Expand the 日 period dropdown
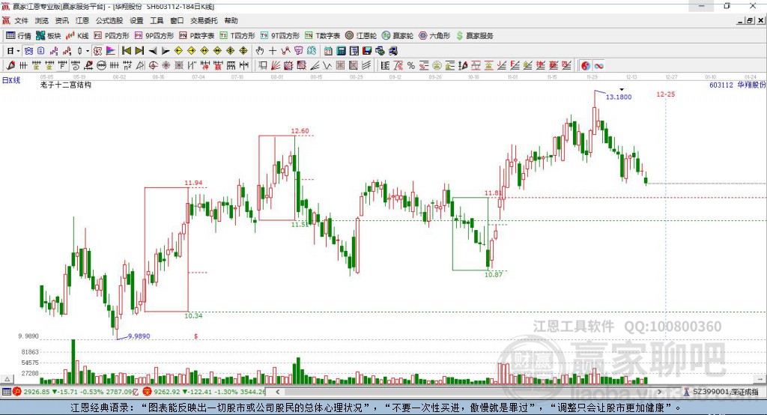Screen dimensions: 767x415 (x=18, y=51)
